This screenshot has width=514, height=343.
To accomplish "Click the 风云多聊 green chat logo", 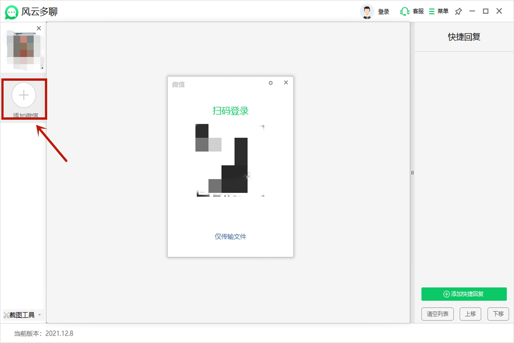I will [11, 12].
